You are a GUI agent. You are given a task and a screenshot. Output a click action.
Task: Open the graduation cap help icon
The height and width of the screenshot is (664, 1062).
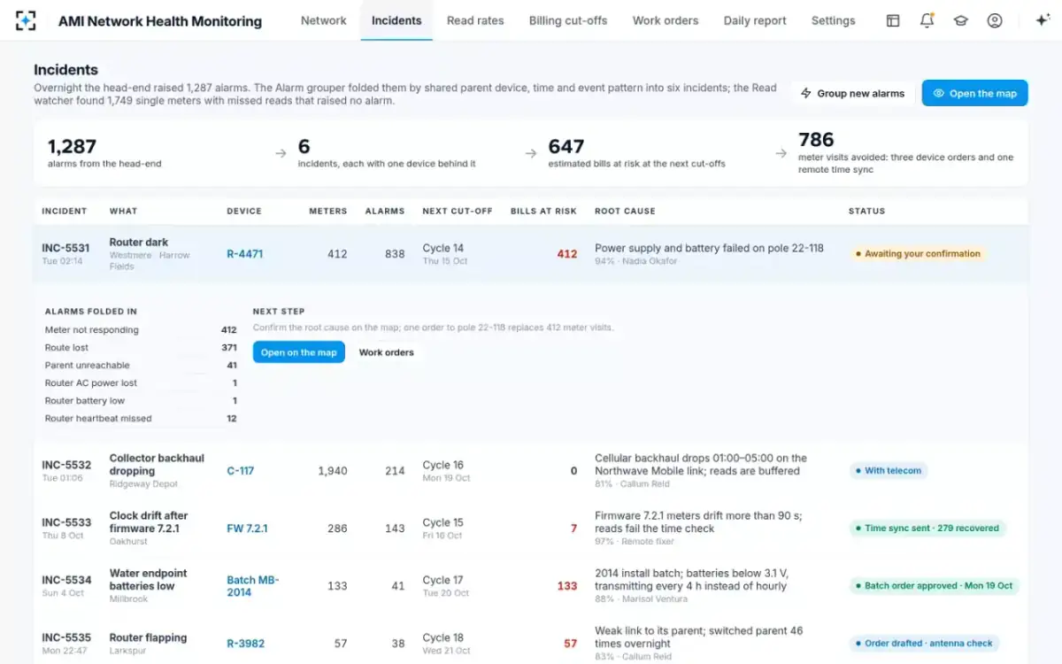coord(960,20)
